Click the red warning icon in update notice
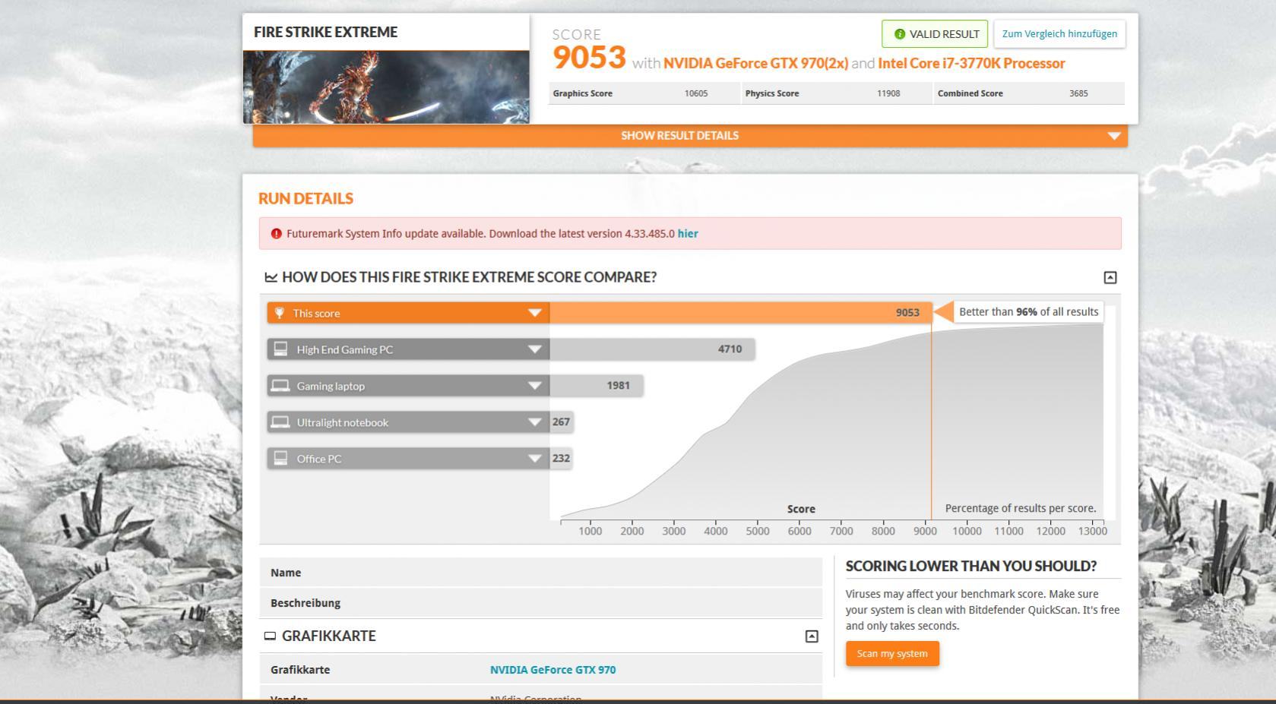Viewport: 1276px width, 704px height. (277, 234)
